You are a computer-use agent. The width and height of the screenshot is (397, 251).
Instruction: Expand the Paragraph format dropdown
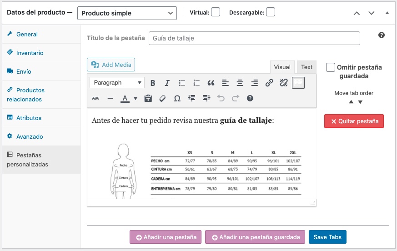117,83
